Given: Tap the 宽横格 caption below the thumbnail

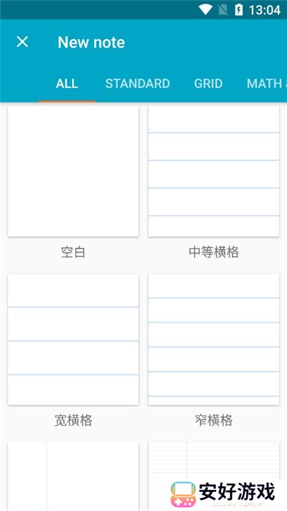Looking at the screenshot, I should pyautogui.click(x=73, y=420).
